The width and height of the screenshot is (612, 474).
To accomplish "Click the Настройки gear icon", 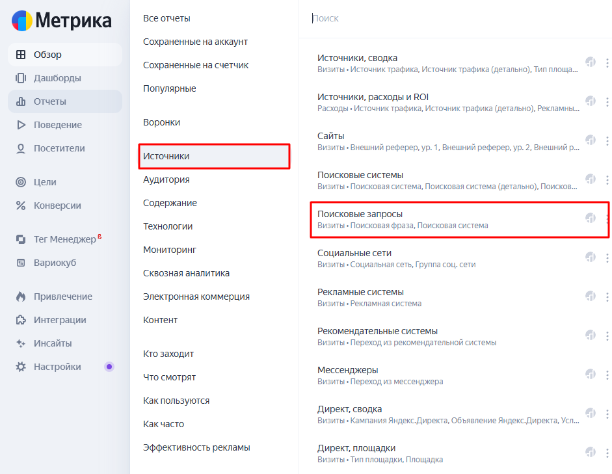I will (x=21, y=367).
